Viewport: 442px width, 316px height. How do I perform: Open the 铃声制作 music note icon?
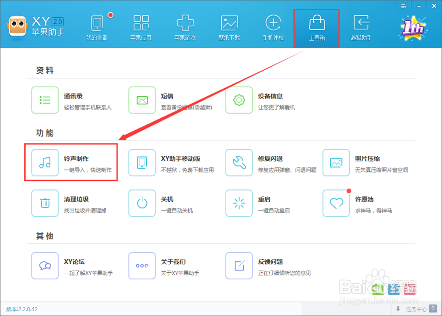pyautogui.click(x=45, y=163)
